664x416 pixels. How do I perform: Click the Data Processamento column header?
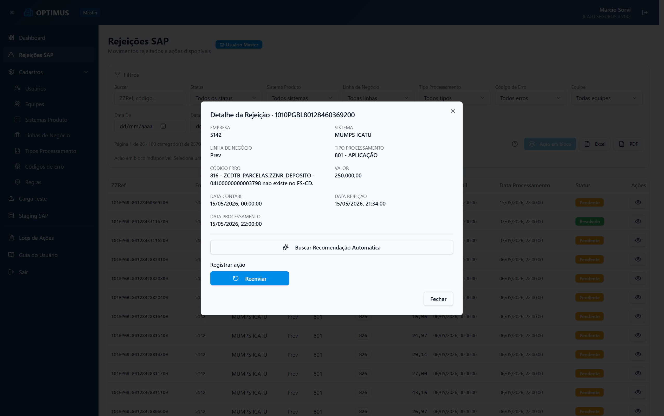pyautogui.click(x=525, y=185)
